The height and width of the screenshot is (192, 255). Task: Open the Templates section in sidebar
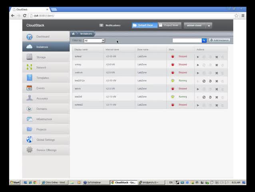point(46,78)
